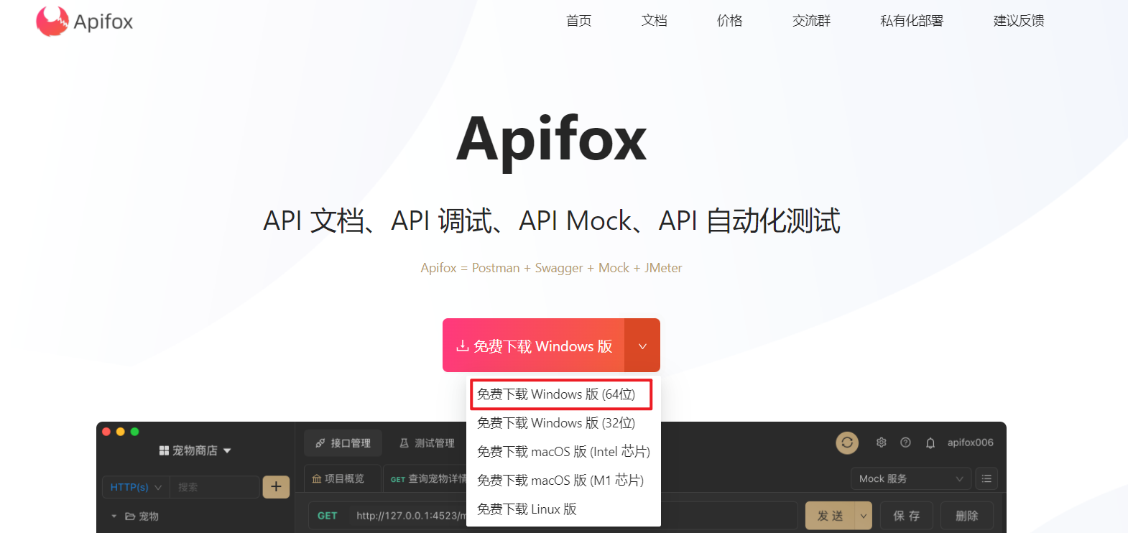This screenshot has height=533, width=1128.
Task: Open the 文档 nav link
Action: click(654, 21)
